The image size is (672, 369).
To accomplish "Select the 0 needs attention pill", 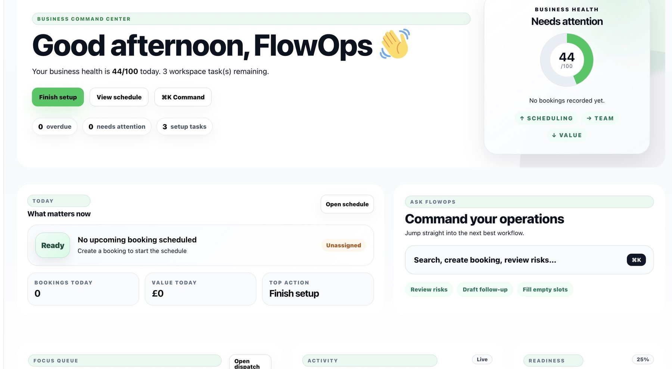I will pos(117,126).
